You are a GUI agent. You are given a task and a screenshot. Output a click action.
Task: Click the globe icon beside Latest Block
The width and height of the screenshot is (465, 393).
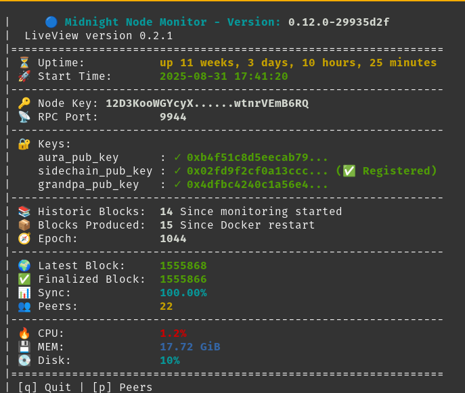click(x=24, y=266)
